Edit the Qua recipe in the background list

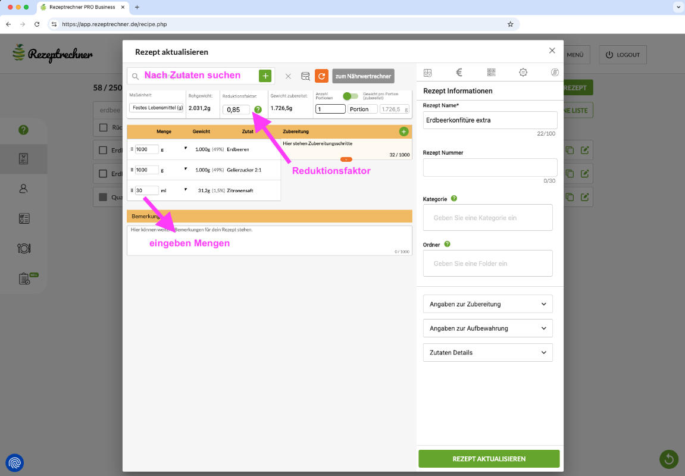(584, 197)
